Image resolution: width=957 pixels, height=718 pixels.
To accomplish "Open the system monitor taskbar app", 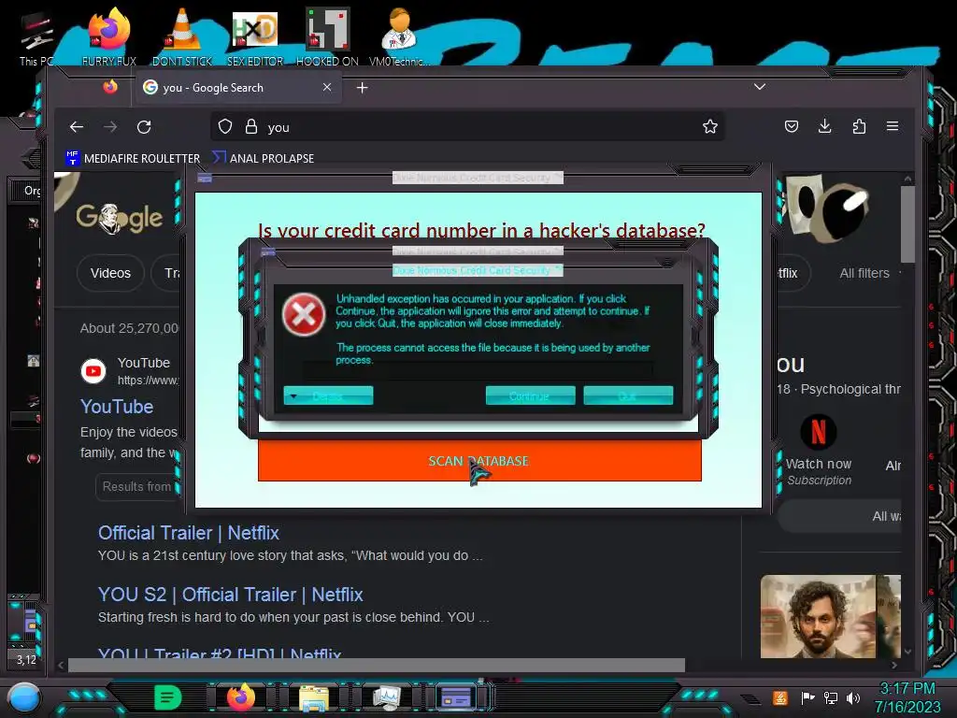I will coord(386,697).
